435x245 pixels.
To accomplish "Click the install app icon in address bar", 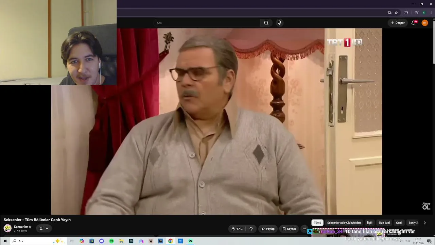I will [390, 13].
